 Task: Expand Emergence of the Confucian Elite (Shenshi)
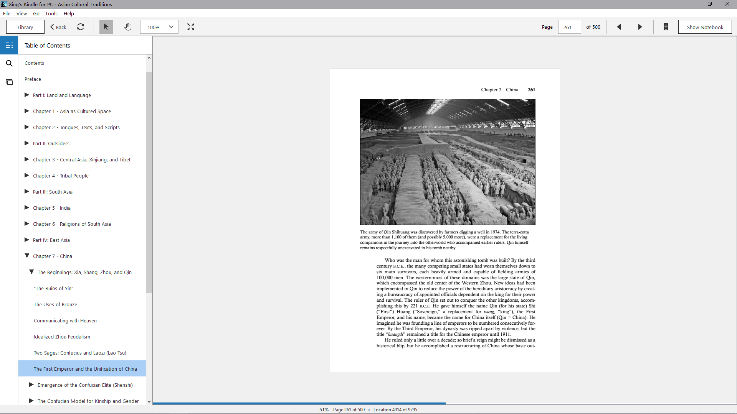pos(31,385)
